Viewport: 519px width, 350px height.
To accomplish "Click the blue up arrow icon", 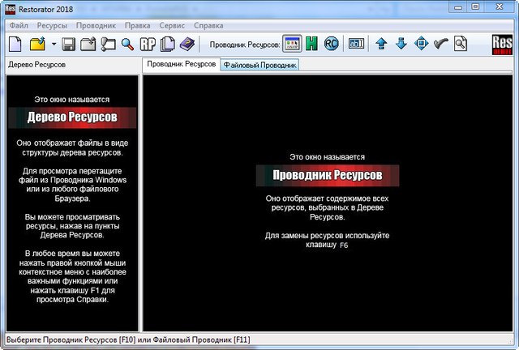I will 381,44.
